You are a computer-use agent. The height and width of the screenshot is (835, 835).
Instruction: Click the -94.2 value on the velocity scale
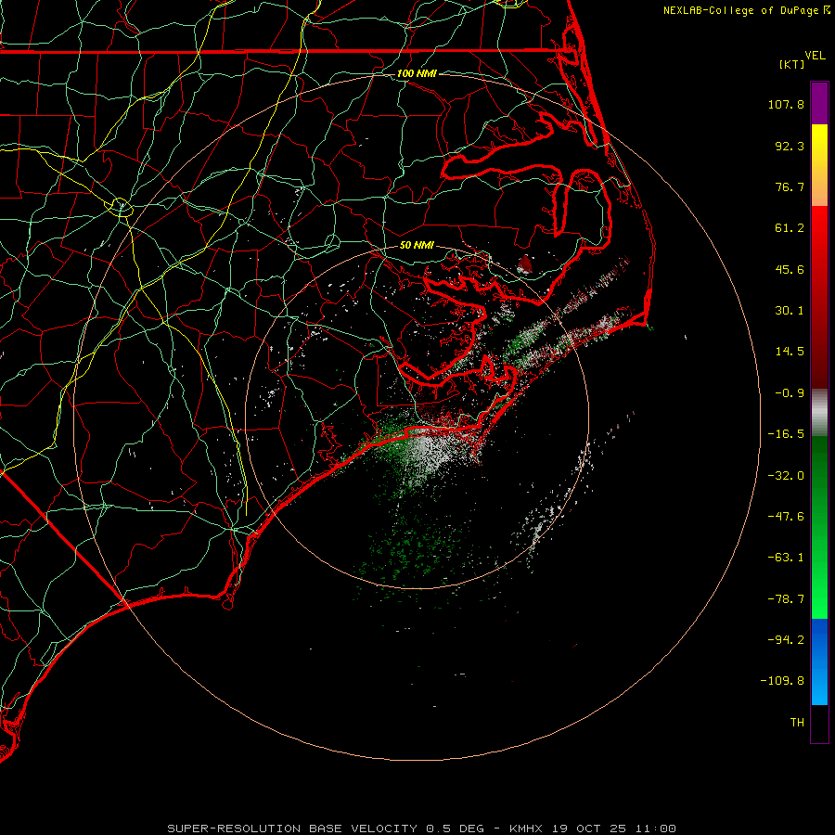coord(786,639)
